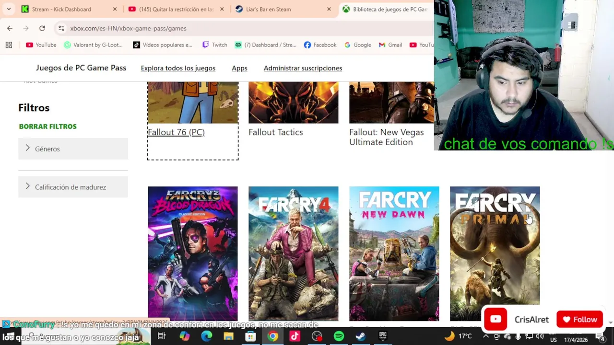Expand the Géneros filter
614x345 pixels.
[73, 149]
